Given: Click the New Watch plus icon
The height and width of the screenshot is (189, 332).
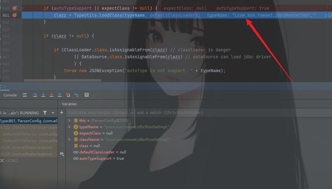Looking at the screenshot, I should click(62, 113).
